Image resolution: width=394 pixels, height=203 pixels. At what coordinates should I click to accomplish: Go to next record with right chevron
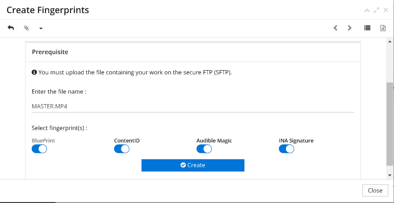click(x=350, y=28)
